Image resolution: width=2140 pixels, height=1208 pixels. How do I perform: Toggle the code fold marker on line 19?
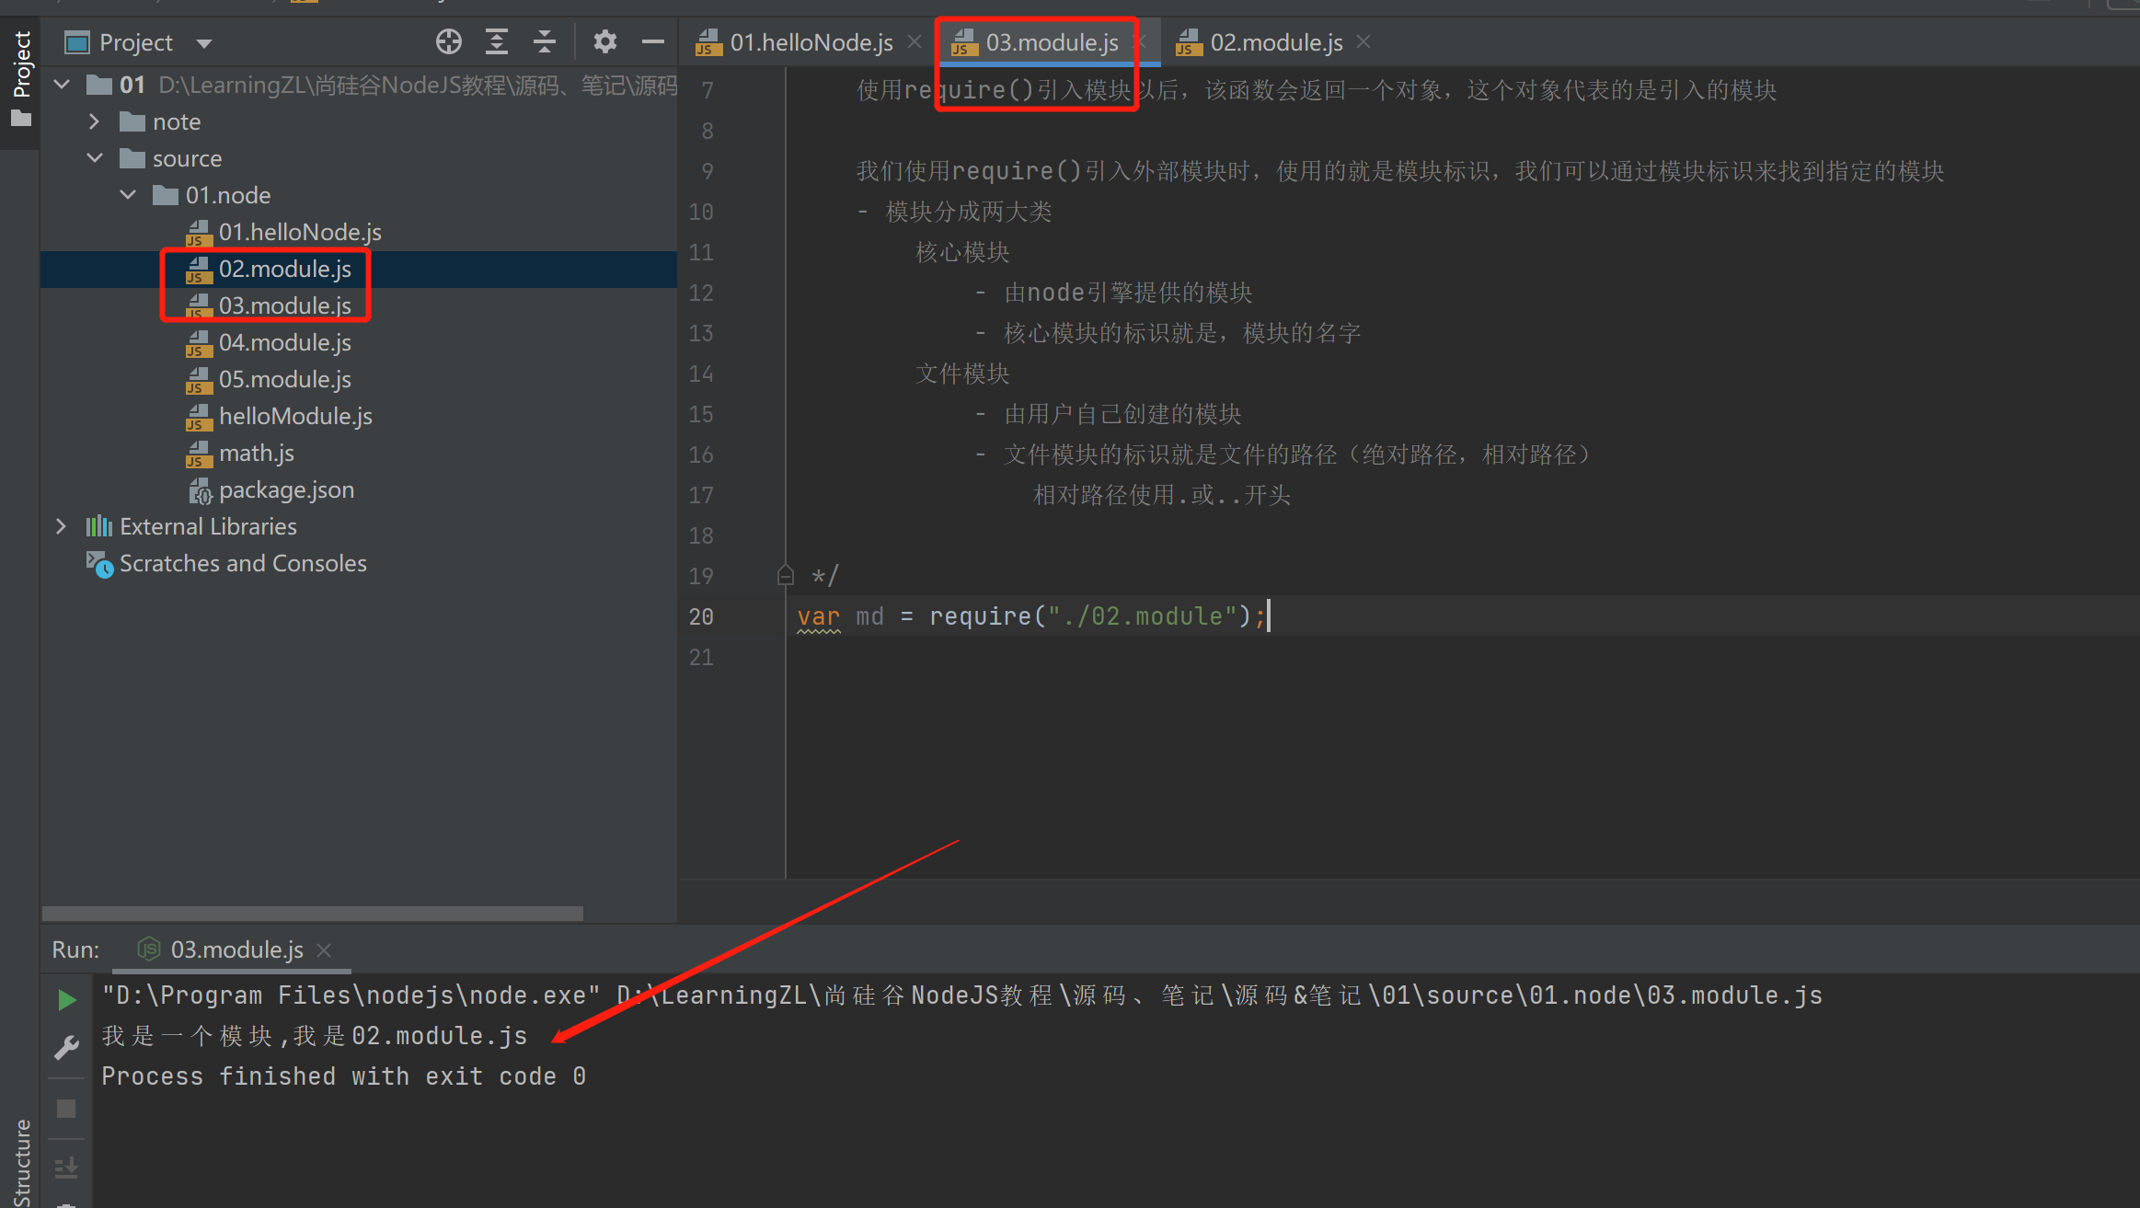[785, 576]
